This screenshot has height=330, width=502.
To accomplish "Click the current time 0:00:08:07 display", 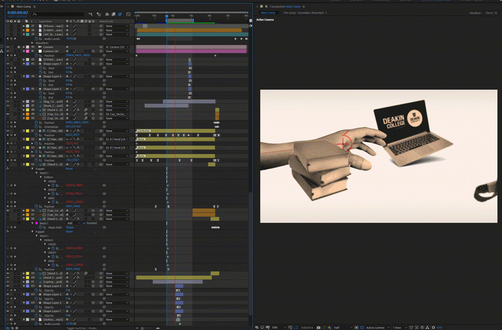I will (18, 13).
